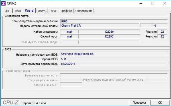Select the Плата tab
This screenshot has width=171, height=106.
[29, 11]
